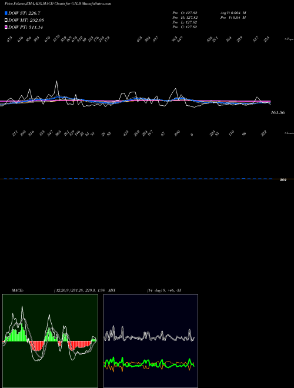Click the '1579' top value label
Viewport: 294px width, 388px height.
pos(56,38)
